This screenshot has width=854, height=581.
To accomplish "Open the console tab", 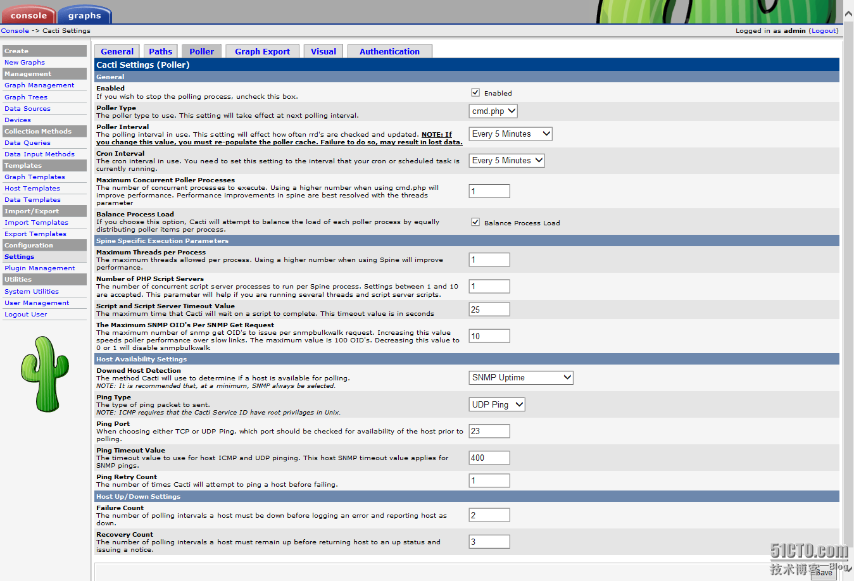I will (x=28, y=15).
